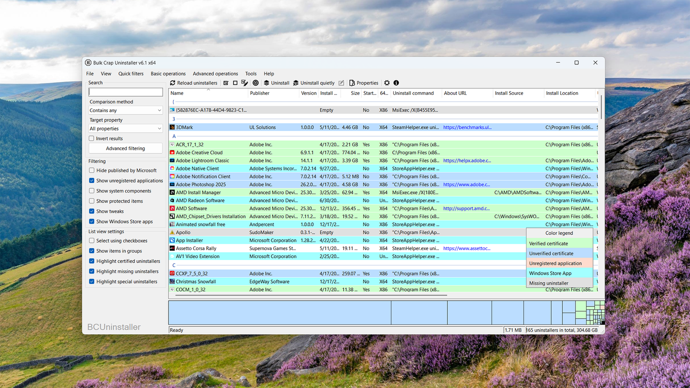The height and width of the screenshot is (388, 690).
Task: Click the Bulk Crap Uninstaller title bar icon
Action: [88, 63]
